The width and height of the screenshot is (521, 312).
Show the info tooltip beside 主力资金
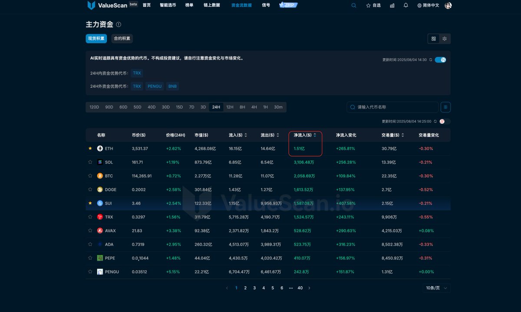pos(119,25)
